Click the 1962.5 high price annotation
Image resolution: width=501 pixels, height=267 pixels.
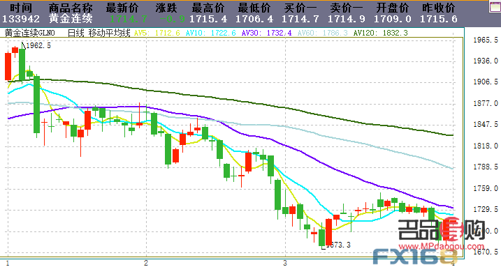point(38,45)
